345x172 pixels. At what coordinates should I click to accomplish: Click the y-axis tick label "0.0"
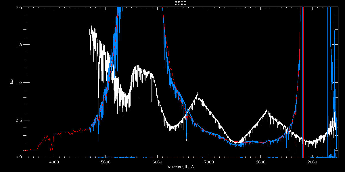(x=19, y=157)
